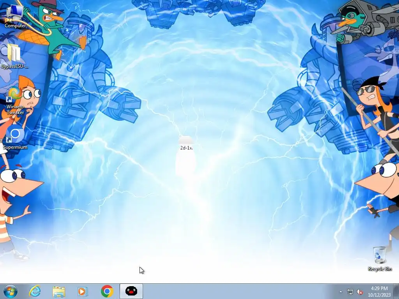This screenshot has width=399, height=299.
Task: Select the BypassESU folder icon
Action: (15, 56)
